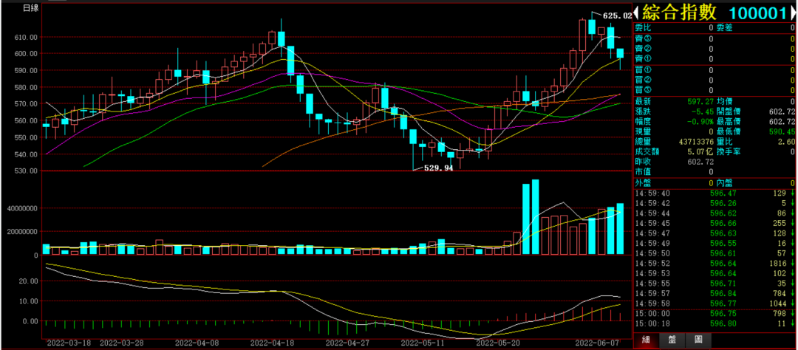Click the 買① order row label
This screenshot has width=798, height=350.
click(x=644, y=70)
